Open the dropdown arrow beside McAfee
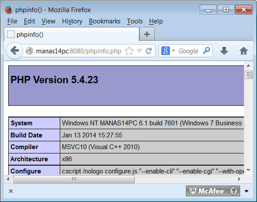This screenshot has height=202, width=257. [x=246, y=191]
